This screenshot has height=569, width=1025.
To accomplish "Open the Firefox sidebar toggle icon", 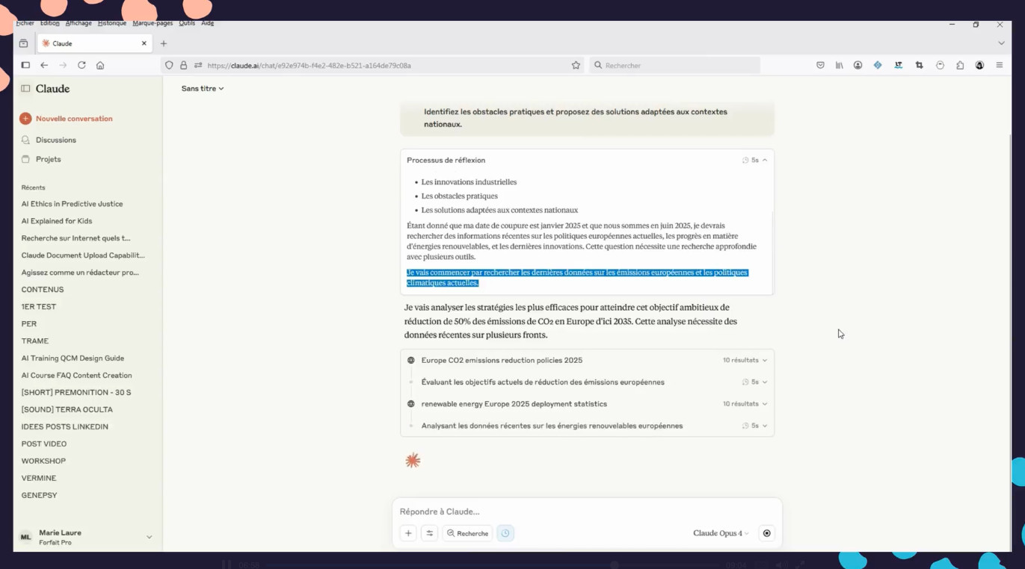I will (25, 66).
